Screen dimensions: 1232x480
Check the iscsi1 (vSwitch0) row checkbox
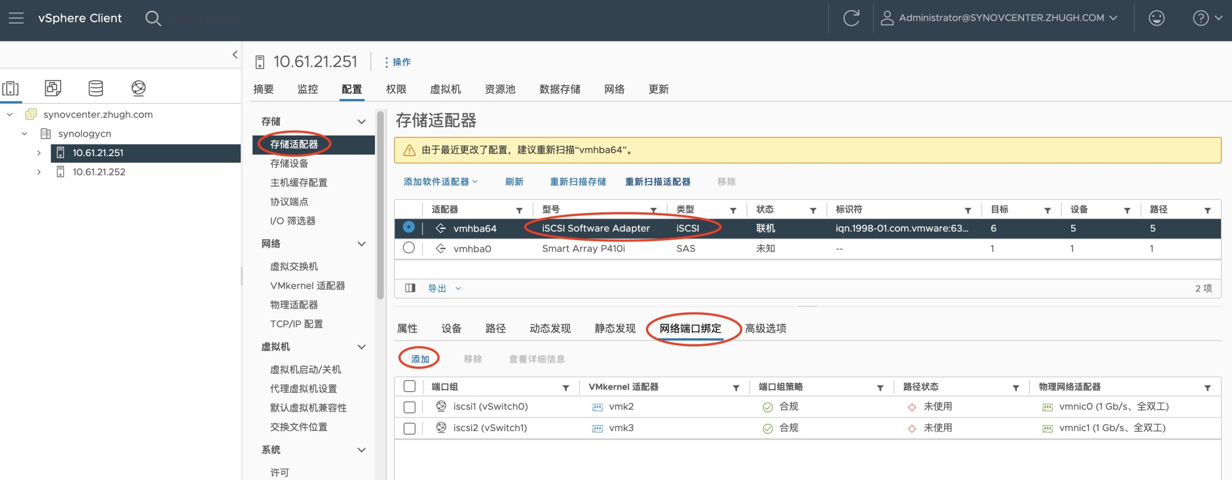[x=410, y=407]
